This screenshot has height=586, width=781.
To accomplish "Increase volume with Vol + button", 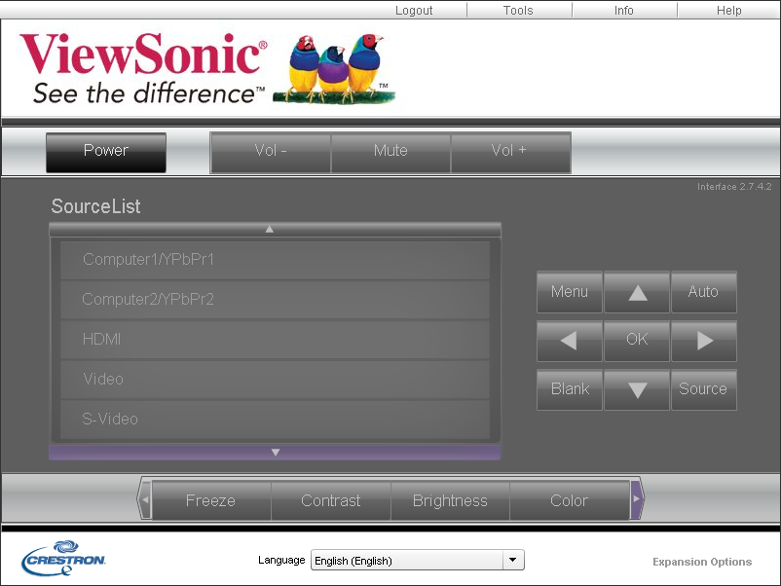I will point(510,153).
